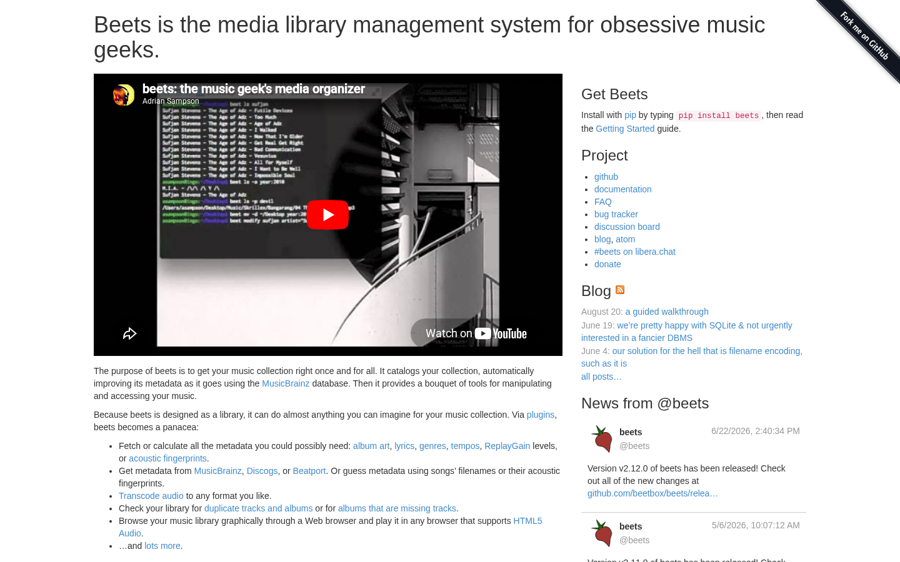Viewport: 900px width, 562px height.
Task: Click beets avatar on 5/6/2026 post
Action: pos(602,533)
